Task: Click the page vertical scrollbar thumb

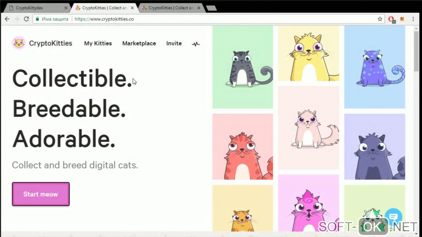Action: coord(416,51)
